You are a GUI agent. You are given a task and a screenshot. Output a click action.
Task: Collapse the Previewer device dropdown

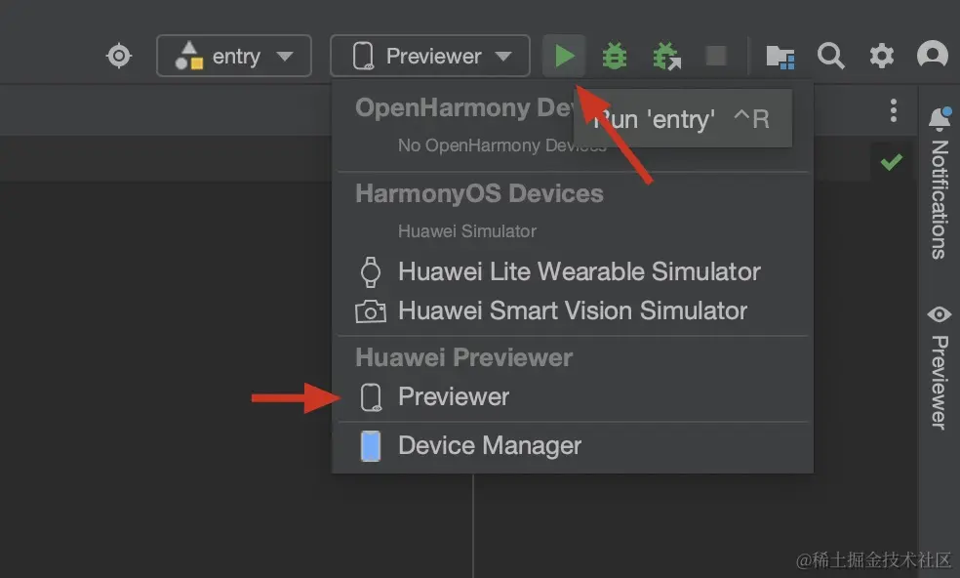click(430, 56)
